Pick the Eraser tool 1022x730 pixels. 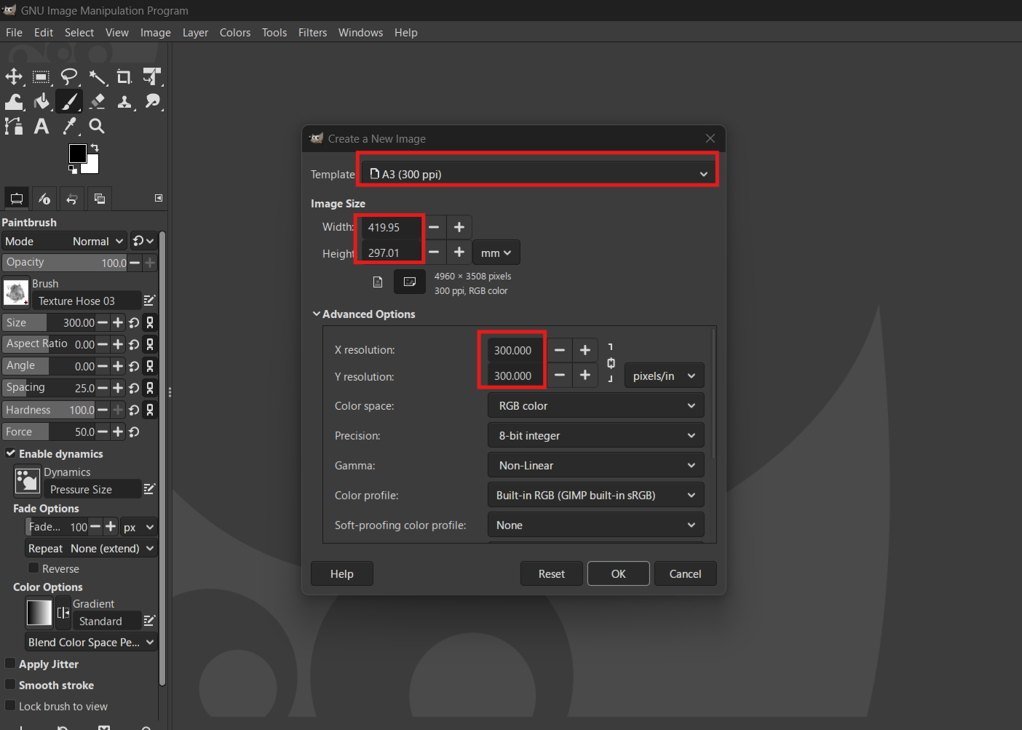[x=97, y=101]
